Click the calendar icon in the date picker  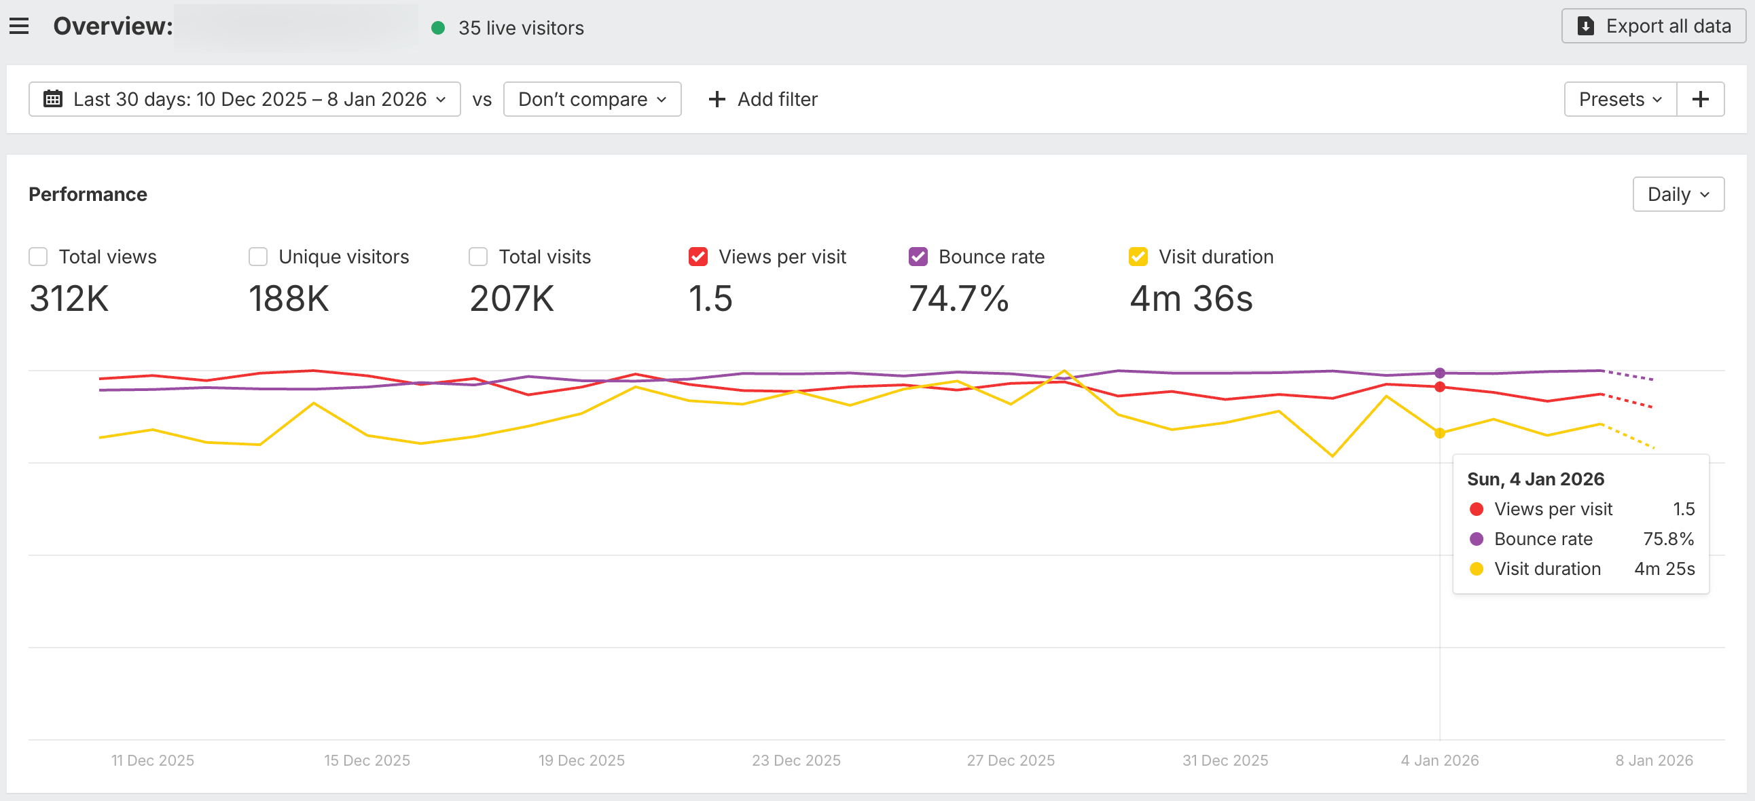click(x=53, y=99)
